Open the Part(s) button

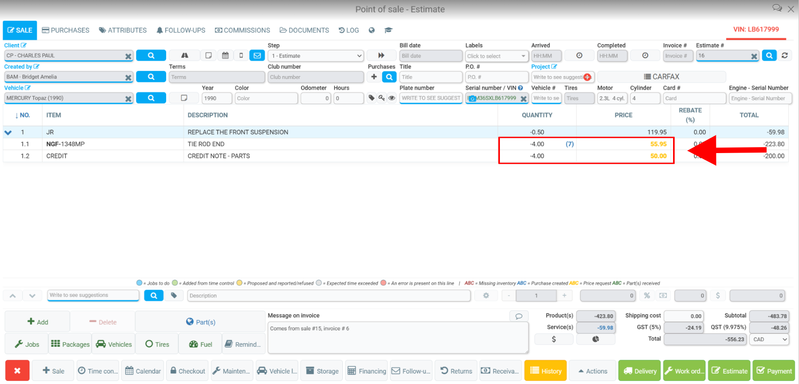[200, 322]
